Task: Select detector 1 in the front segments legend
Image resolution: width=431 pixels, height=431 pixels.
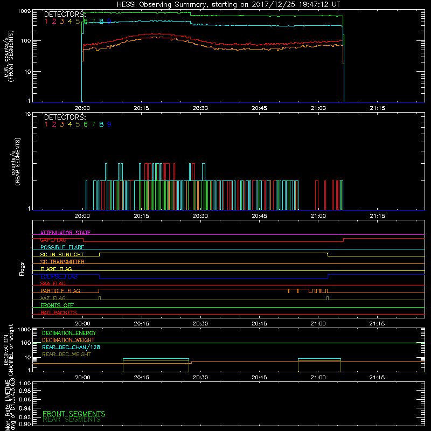Action: coord(46,21)
